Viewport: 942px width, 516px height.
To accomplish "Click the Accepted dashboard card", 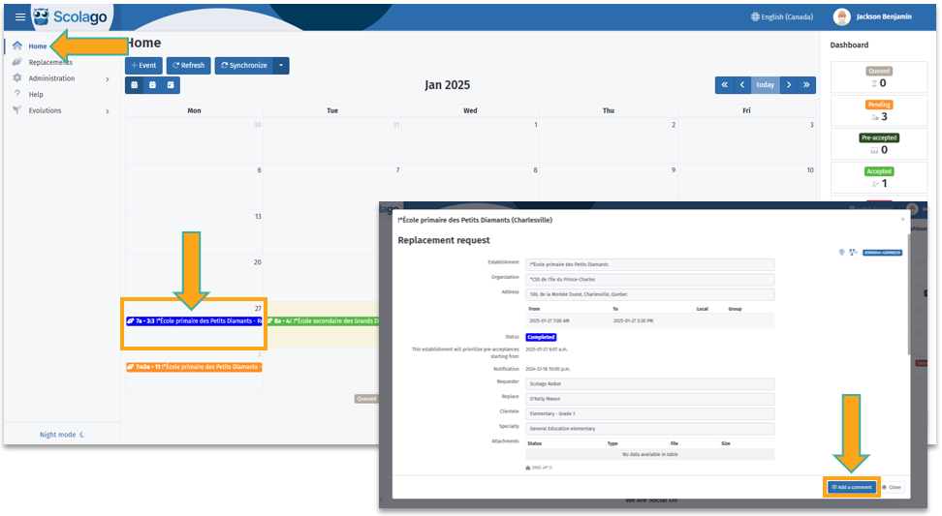I will coord(879,177).
